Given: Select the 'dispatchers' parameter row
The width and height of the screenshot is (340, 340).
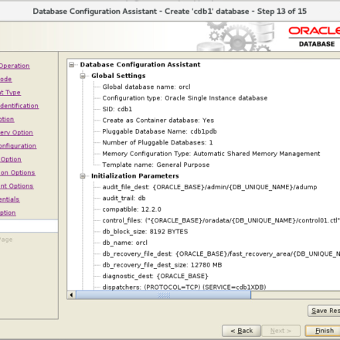Looking at the screenshot, I should 184,287.
